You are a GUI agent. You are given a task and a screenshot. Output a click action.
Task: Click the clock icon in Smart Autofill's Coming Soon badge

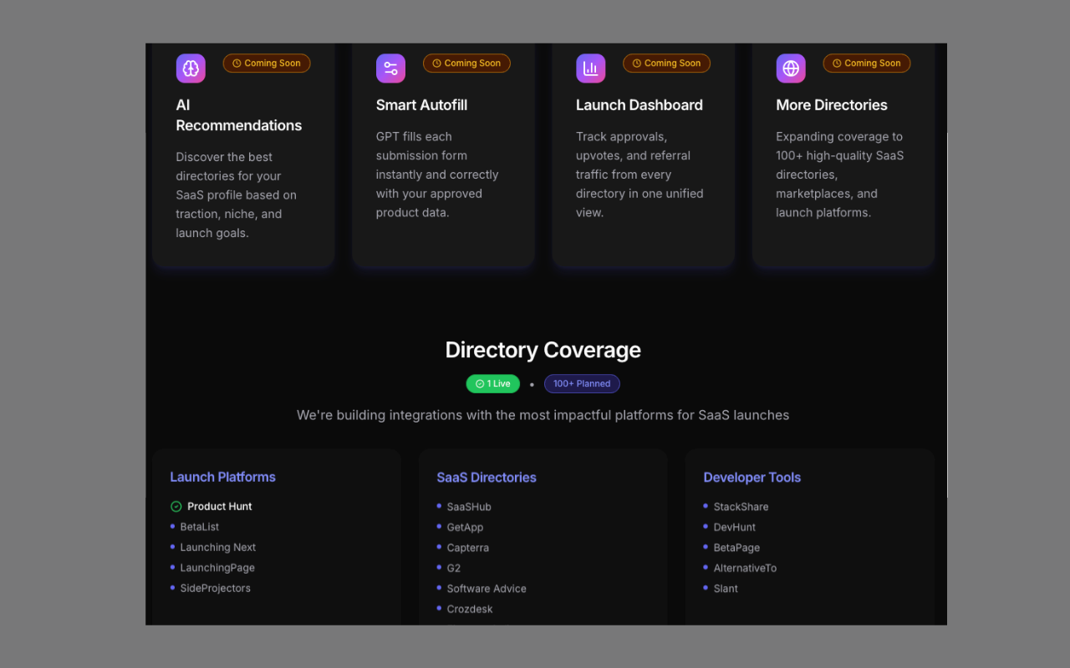point(436,63)
